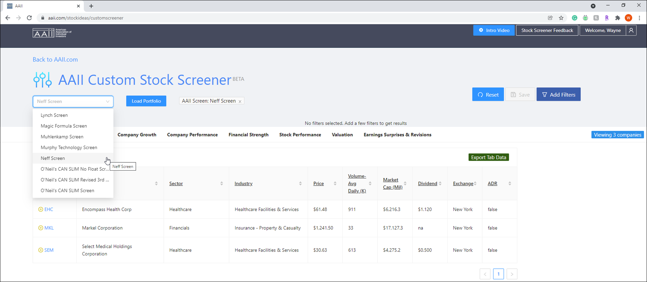Choose Magic Formula Screen option
The height and width of the screenshot is (282, 647).
(73, 126)
